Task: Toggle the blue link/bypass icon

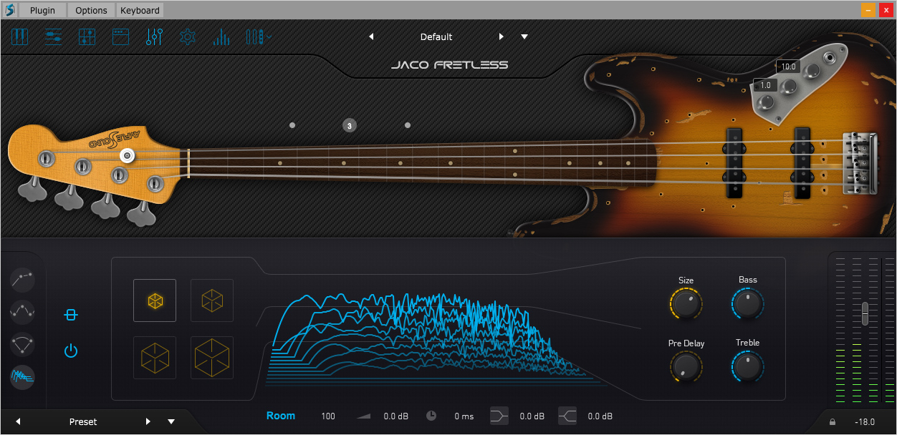Action: point(70,315)
